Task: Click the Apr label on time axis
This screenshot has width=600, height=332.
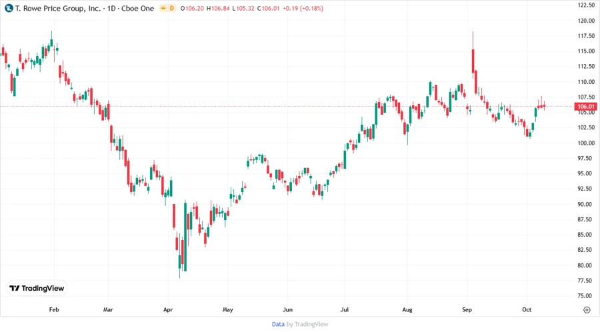Action: click(x=168, y=310)
